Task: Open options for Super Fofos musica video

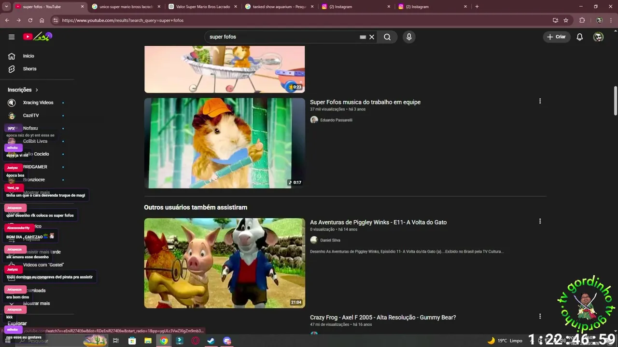Action: click(540, 101)
